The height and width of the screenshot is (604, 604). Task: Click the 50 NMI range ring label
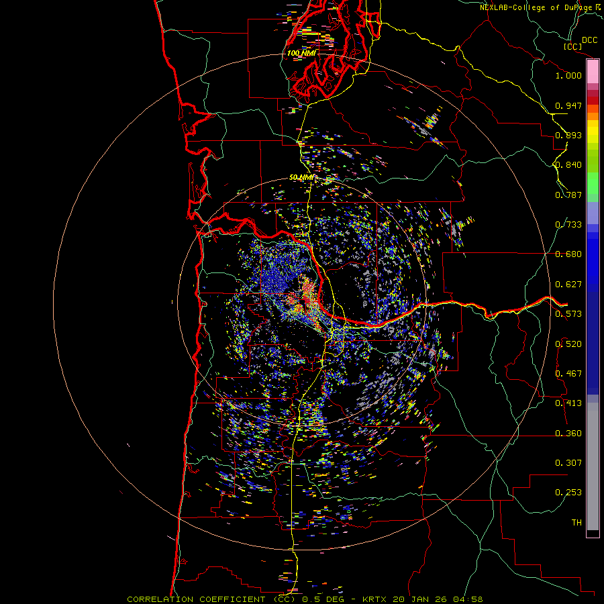[x=301, y=178]
